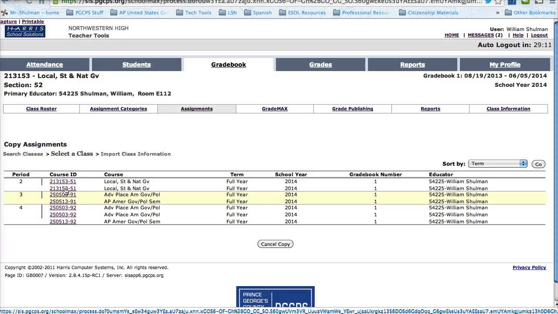Click the Cancel Copy button
The width and height of the screenshot is (558, 314).
point(275,244)
